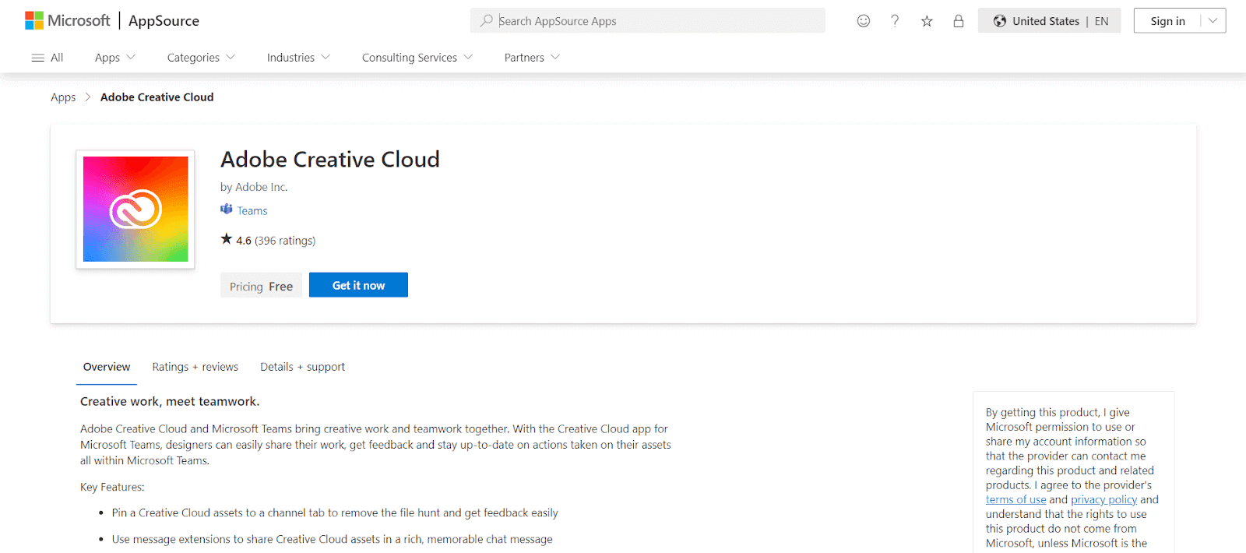Expand the Partners menu
Screen dimensions: 1246x553
point(532,58)
